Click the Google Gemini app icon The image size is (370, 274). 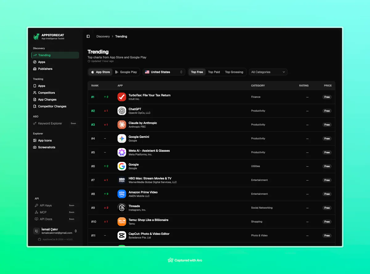click(122, 139)
